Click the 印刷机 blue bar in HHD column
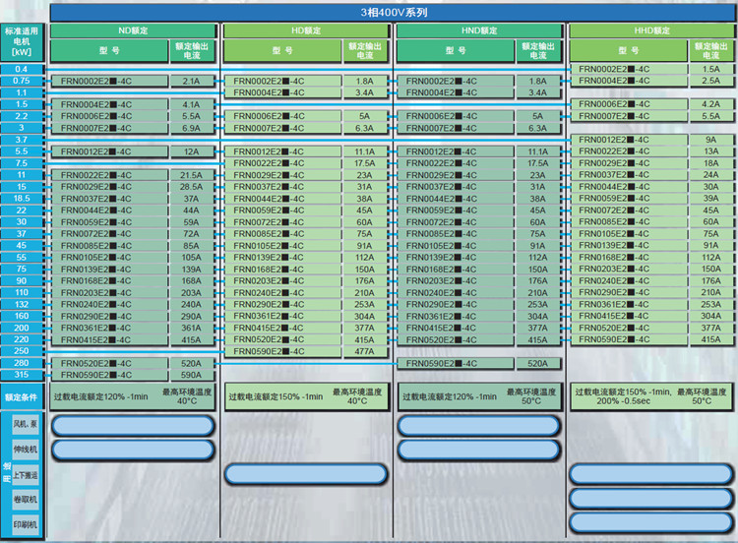 pyautogui.click(x=651, y=523)
